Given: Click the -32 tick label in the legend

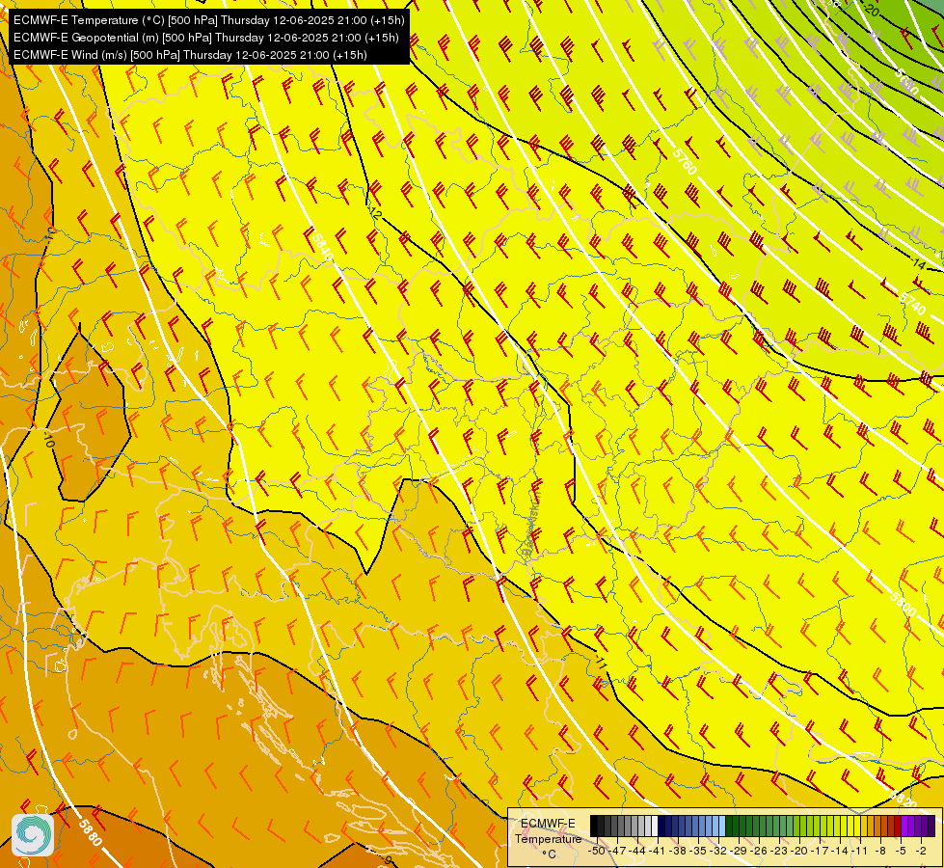Looking at the screenshot, I should 718,851.
